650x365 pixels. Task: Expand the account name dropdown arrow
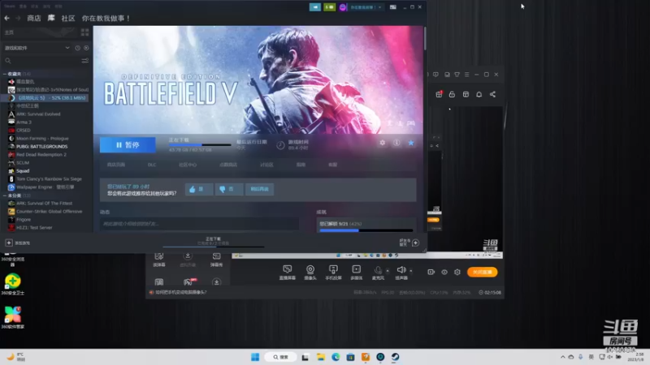click(x=379, y=7)
